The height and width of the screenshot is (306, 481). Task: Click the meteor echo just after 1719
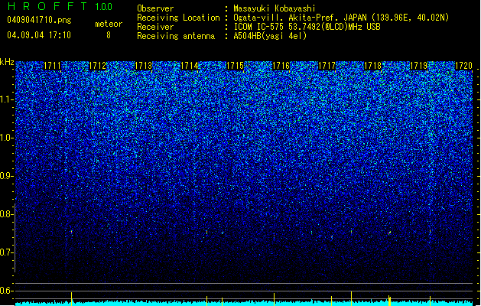[x=430, y=232]
